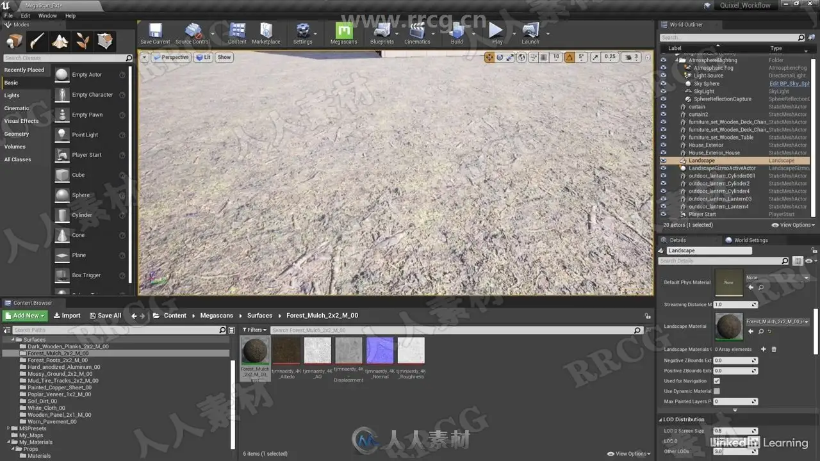This screenshot has height=461, width=820.
Task: Switch to the World Settings tab
Action: coord(746,240)
